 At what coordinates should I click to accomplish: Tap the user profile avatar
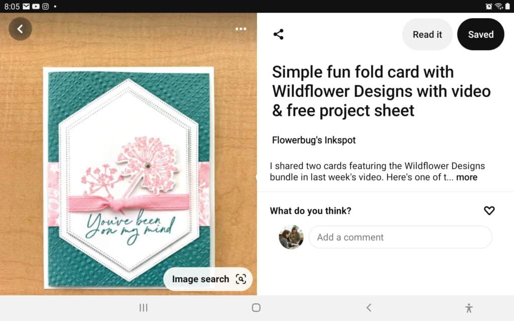tap(291, 237)
